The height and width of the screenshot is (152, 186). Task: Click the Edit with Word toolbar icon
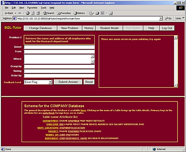[102, 13]
